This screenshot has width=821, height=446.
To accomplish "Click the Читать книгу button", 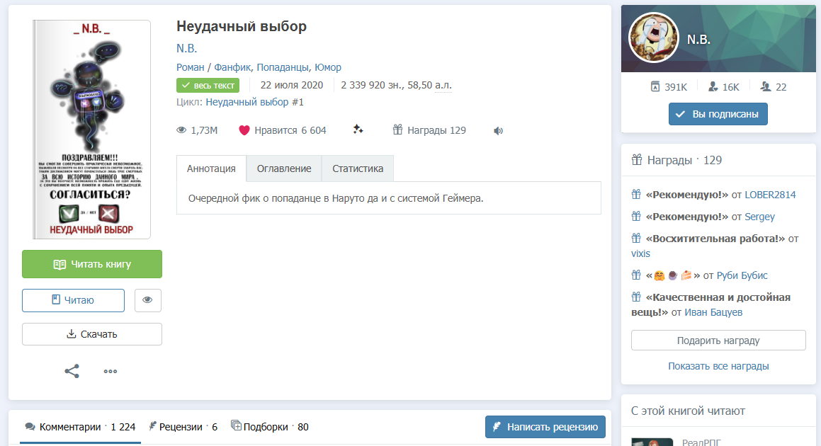I will pyautogui.click(x=92, y=264).
